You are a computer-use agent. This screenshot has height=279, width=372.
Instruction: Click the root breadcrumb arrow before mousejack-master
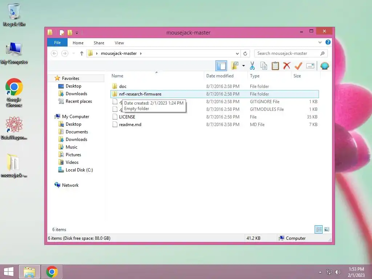coord(97,53)
